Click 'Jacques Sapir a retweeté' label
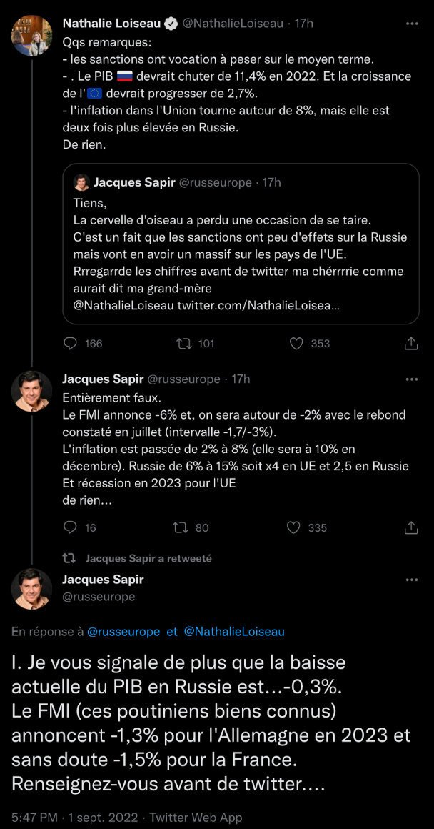 (148, 558)
